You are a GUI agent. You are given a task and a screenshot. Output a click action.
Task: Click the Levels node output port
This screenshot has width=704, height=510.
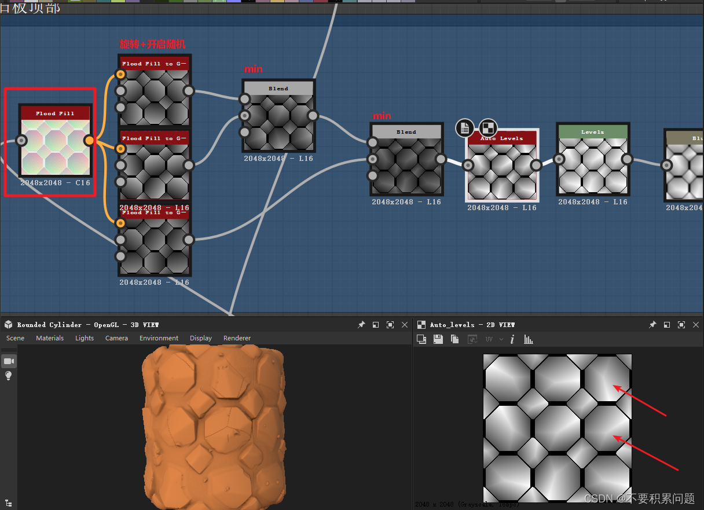tap(627, 159)
